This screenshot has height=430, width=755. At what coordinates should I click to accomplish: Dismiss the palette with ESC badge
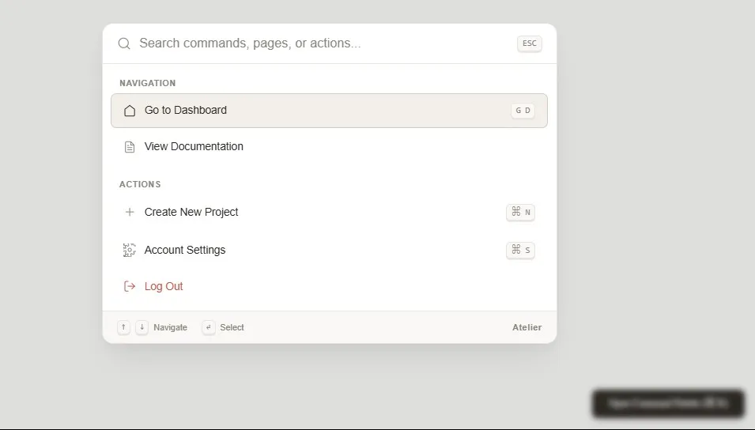click(529, 43)
